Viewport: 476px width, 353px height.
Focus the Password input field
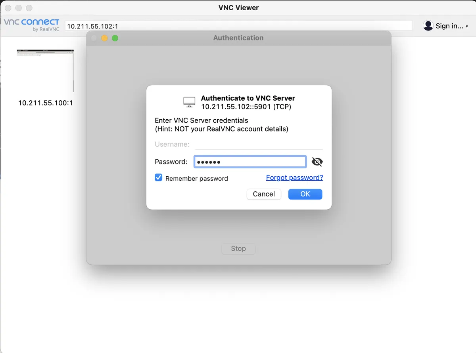point(250,162)
